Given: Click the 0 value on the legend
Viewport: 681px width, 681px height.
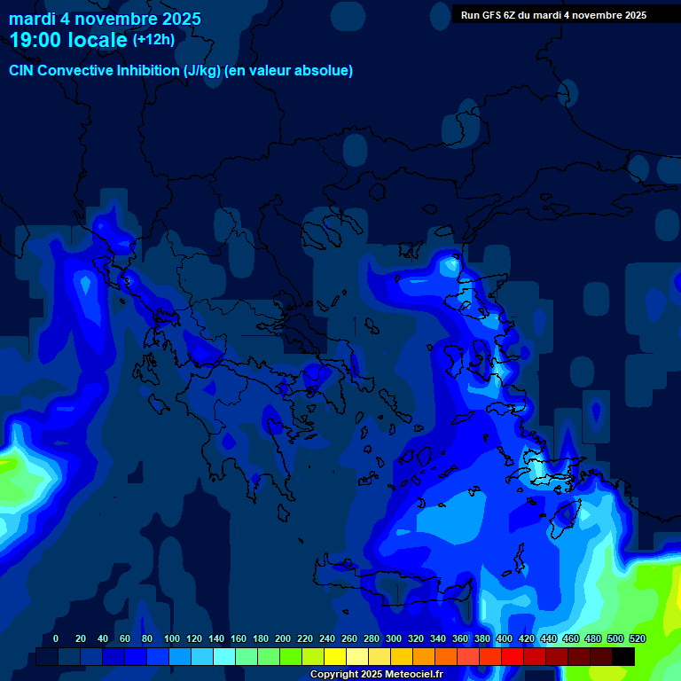Looking at the screenshot, I should point(56,638).
